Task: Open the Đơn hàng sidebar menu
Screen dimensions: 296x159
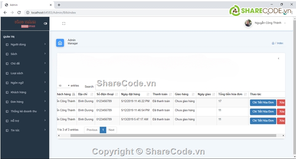Action: (x=25, y=102)
